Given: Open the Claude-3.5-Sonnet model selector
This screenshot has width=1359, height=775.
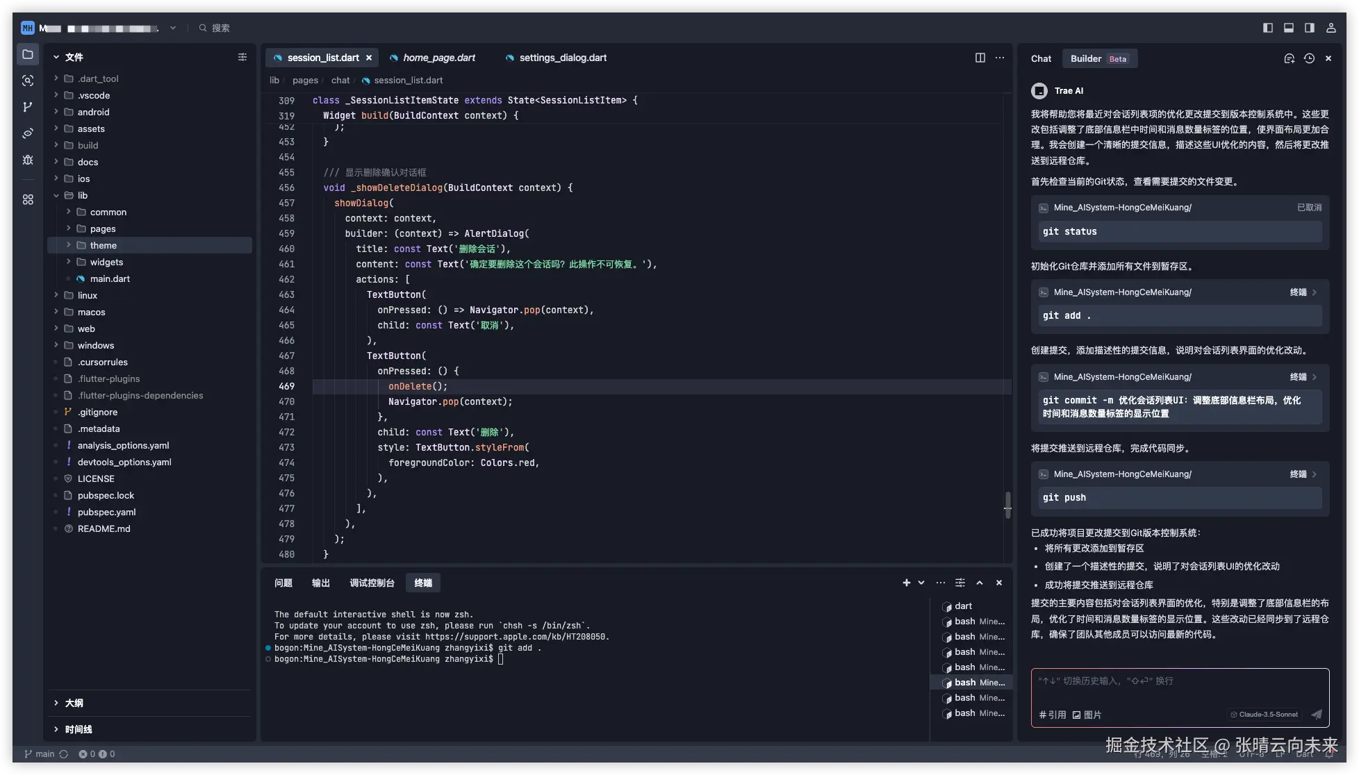Looking at the screenshot, I should pyautogui.click(x=1264, y=714).
